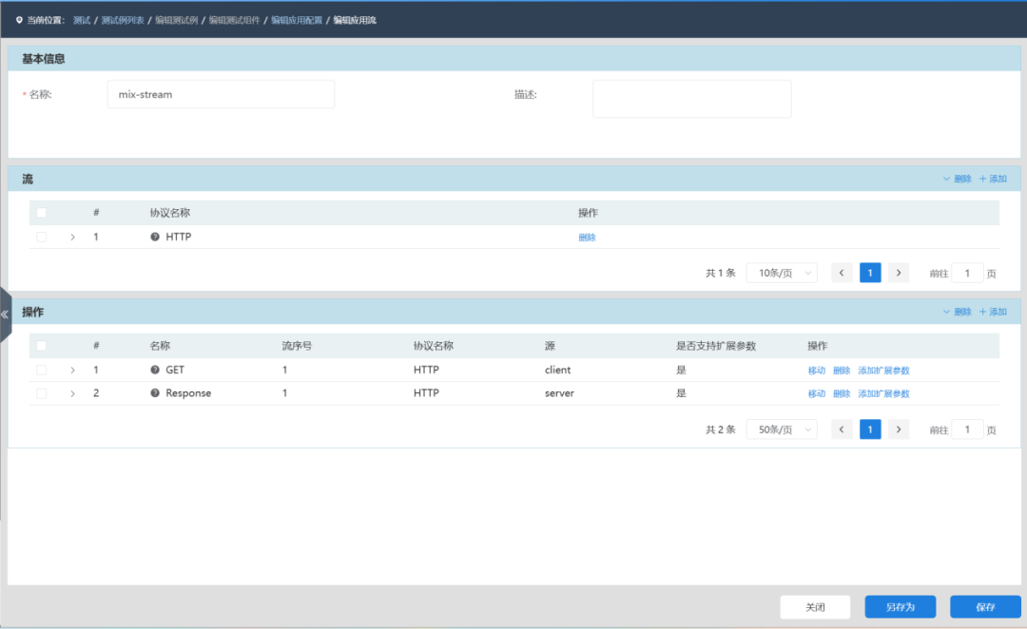The width and height of the screenshot is (1027, 629).
Task: Click the 共 1 条 total count text
Action: pyautogui.click(x=721, y=273)
